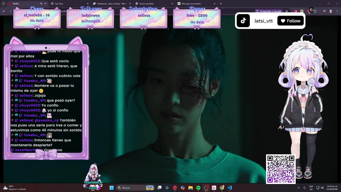Screen dimensions: 341x192
Task: Click chat message 'que pasó ayer?'
Action: 61,101
